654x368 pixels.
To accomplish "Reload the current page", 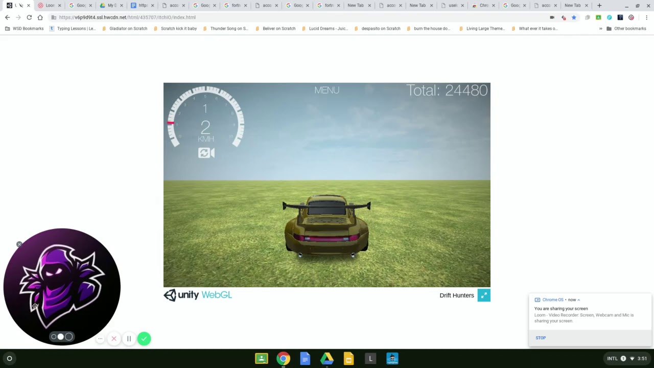I will click(x=29, y=17).
